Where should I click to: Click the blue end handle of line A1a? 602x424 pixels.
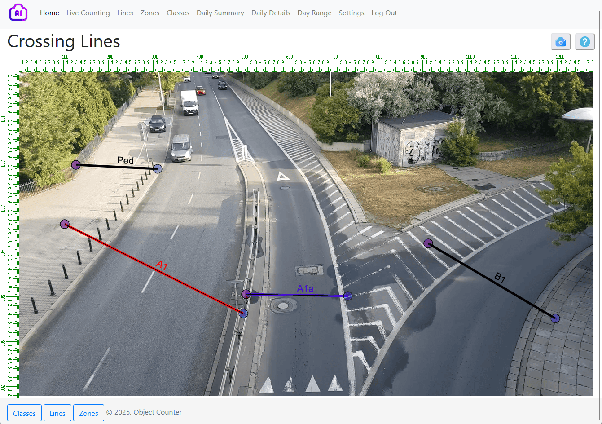348,296
